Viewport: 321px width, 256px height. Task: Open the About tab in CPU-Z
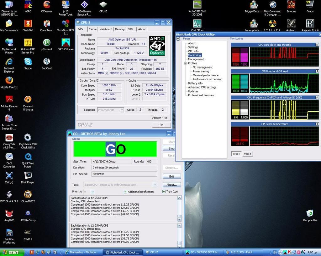click(x=142, y=29)
